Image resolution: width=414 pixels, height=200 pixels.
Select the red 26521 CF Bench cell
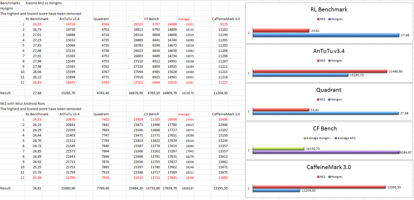[x=138, y=24]
